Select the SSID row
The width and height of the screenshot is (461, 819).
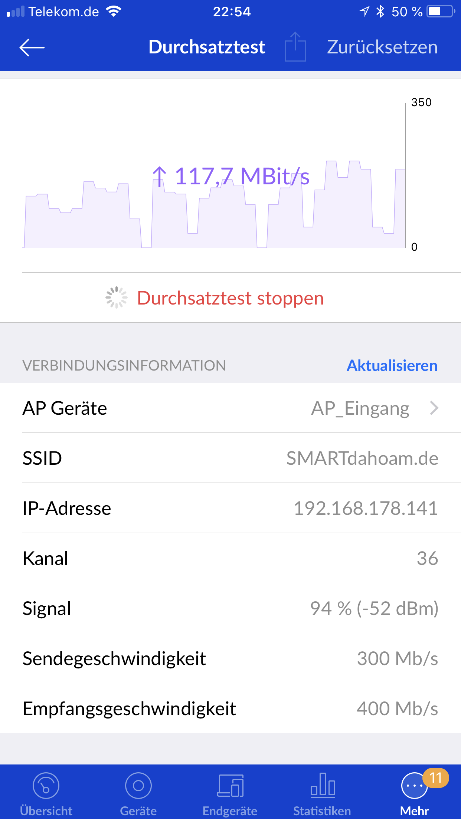click(230, 458)
